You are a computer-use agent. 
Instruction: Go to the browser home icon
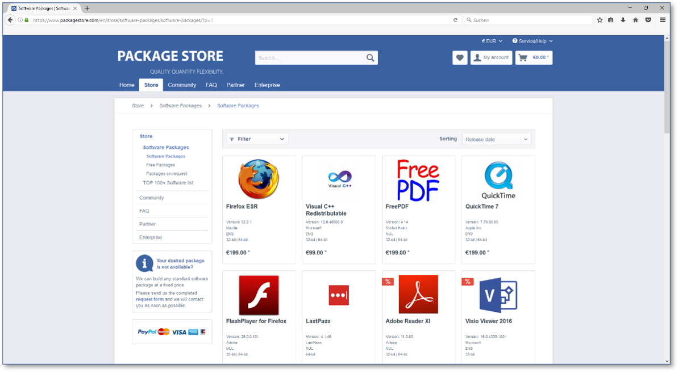coord(635,20)
